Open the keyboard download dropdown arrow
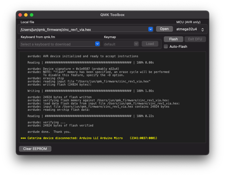225x176 pixels. tap(97, 44)
